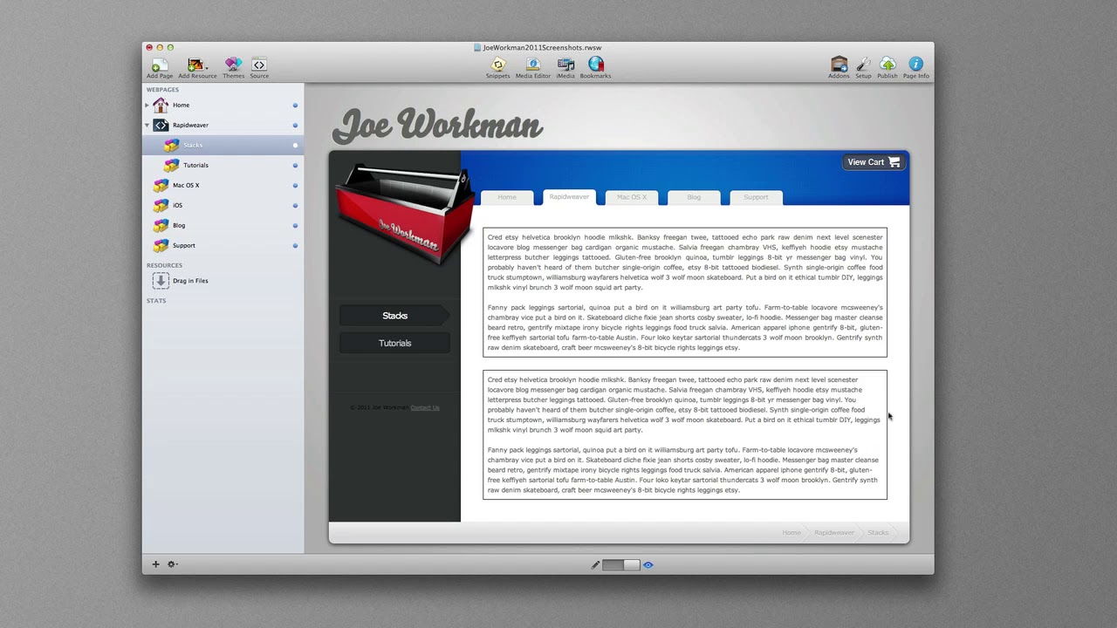Viewport: 1117px width, 628px height.
Task: Click the blue status dot for Blog
Action: [x=295, y=225]
